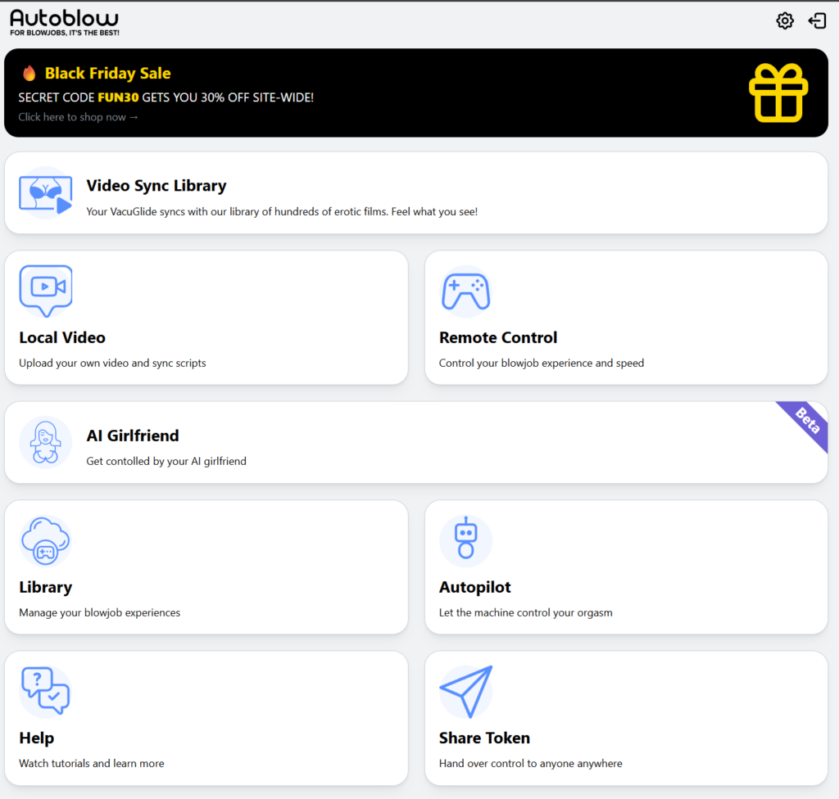
Task: Open the Video Sync Library title
Action: [x=156, y=186]
